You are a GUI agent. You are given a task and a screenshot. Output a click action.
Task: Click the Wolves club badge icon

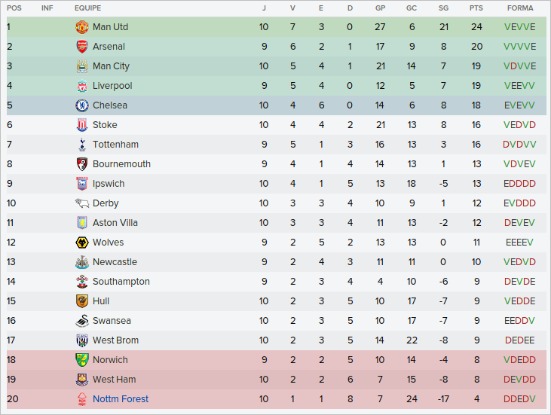pos(82,243)
